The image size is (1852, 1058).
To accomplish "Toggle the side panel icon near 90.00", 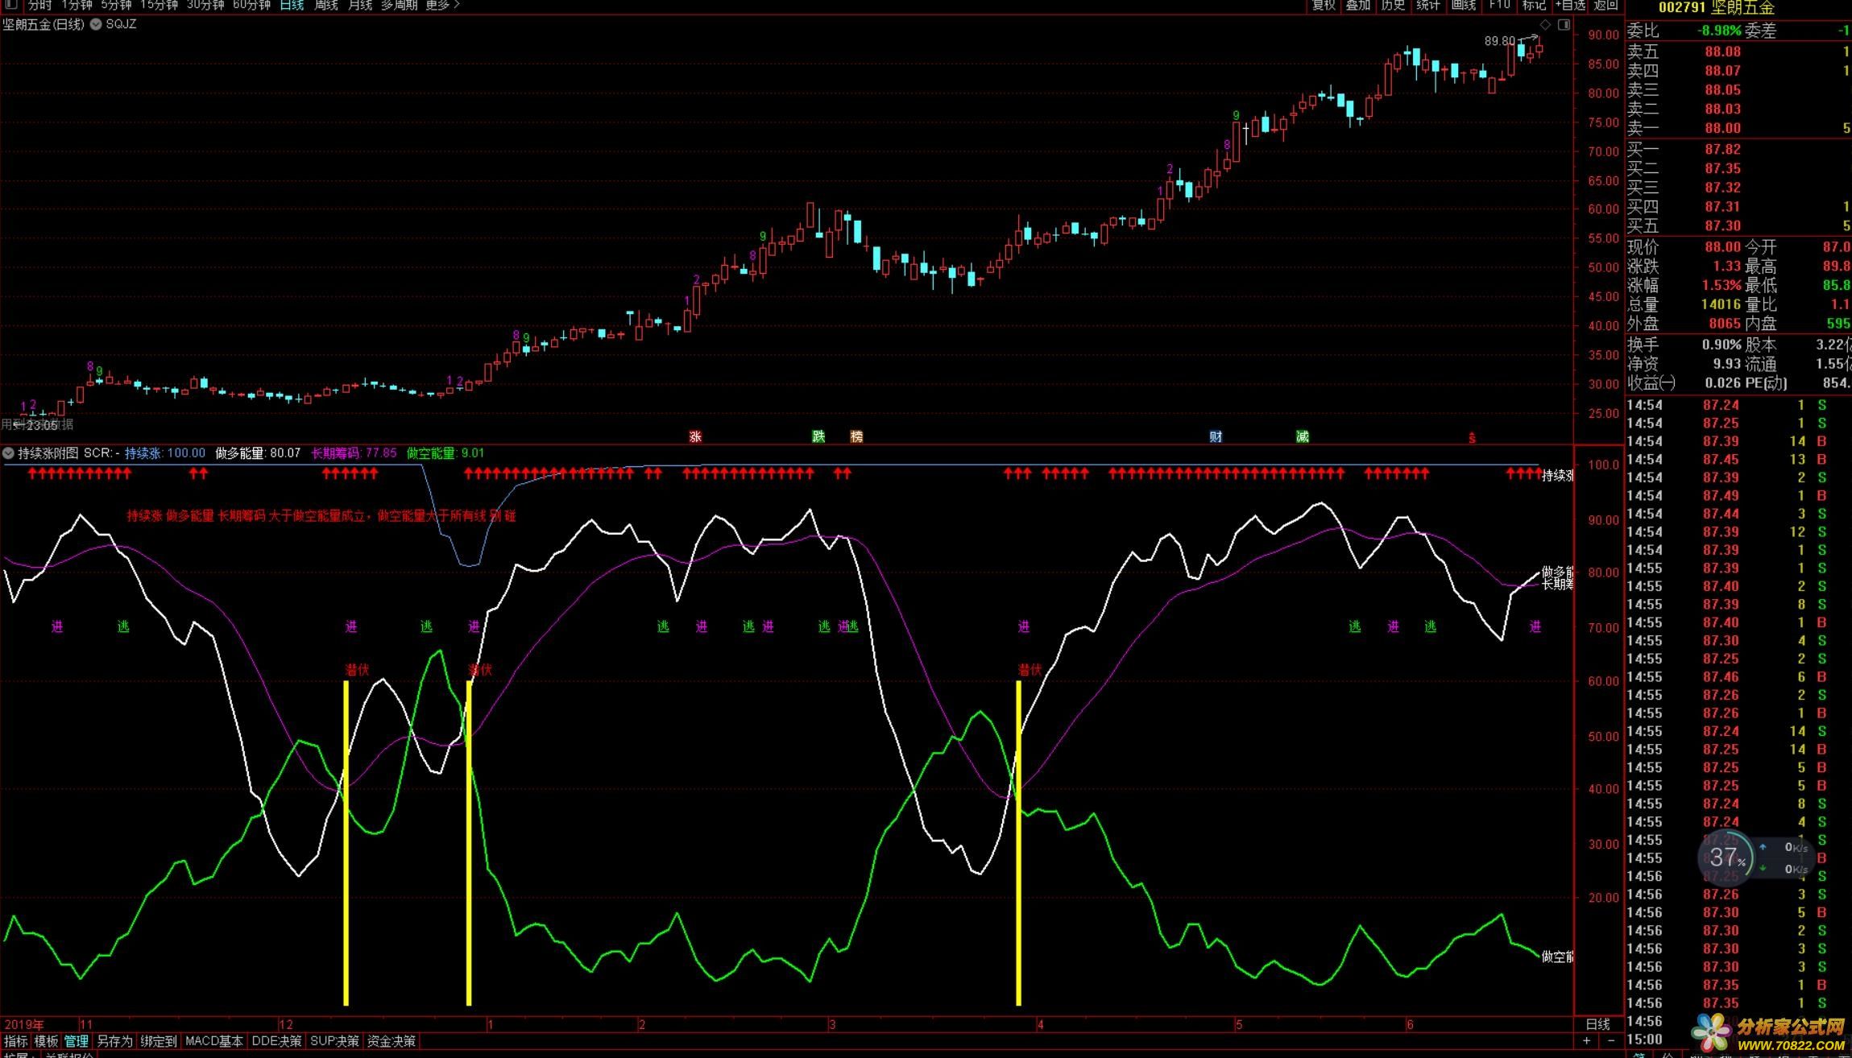I will point(1564,25).
